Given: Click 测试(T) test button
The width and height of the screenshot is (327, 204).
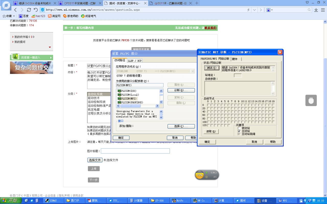Looking at the screenshot, I should tap(212, 68).
